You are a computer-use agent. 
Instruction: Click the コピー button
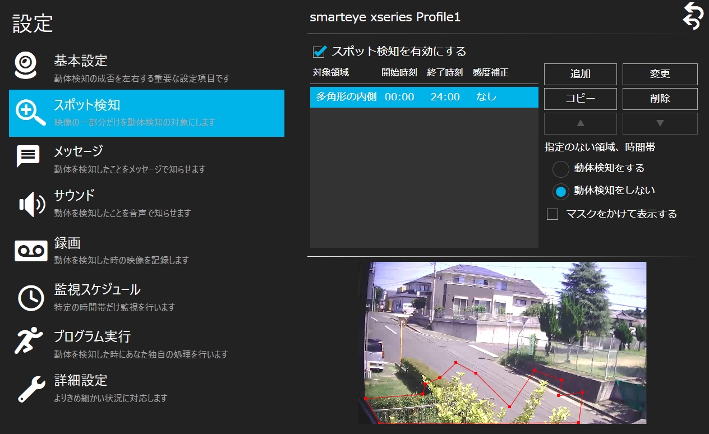click(x=581, y=99)
